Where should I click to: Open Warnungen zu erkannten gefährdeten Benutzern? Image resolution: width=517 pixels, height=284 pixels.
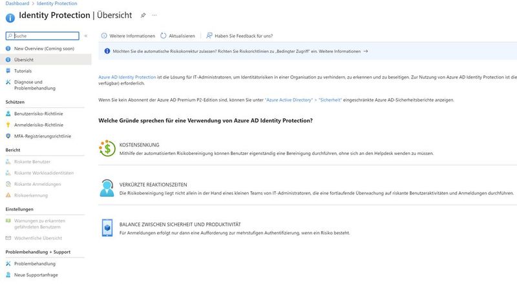pos(39,224)
